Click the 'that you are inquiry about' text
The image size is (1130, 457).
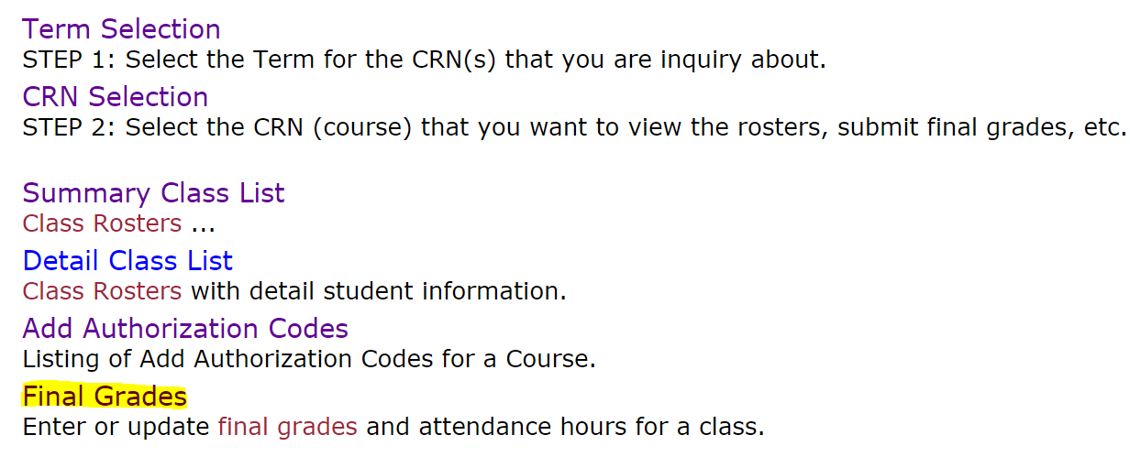tap(665, 60)
